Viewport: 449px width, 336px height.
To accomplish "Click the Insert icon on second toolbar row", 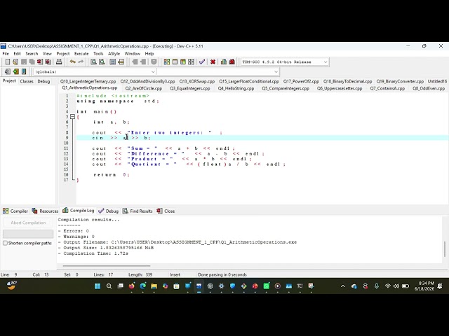I will tap(8, 71).
